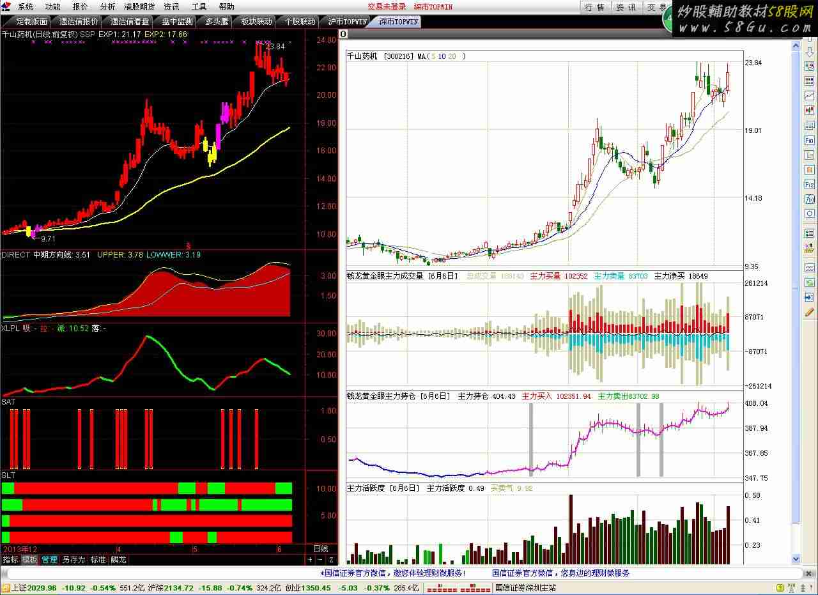Switch to the 通达信报价 tab

[79, 21]
